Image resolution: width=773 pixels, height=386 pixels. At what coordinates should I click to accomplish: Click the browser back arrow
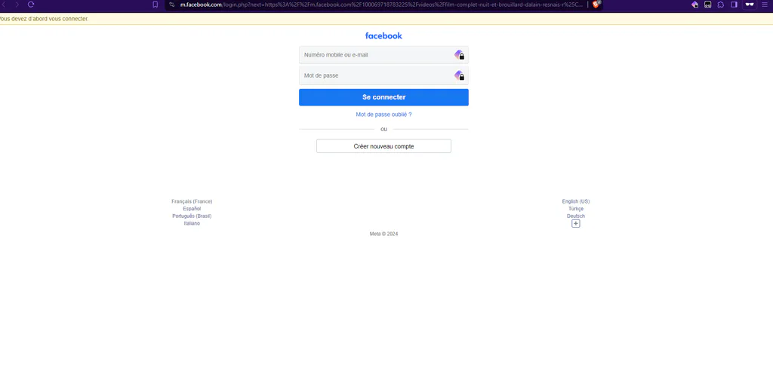coord(3,5)
